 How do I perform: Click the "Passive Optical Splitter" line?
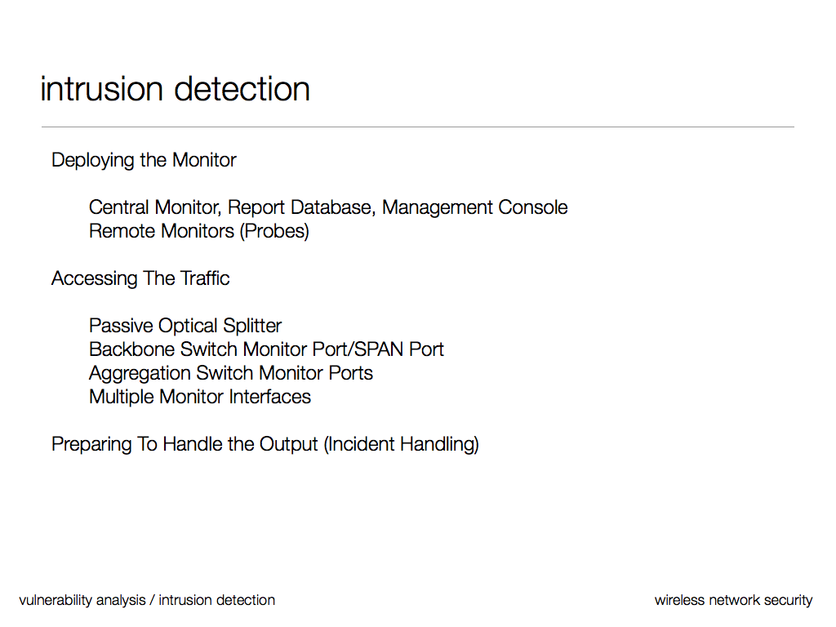[x=185, y=326]
